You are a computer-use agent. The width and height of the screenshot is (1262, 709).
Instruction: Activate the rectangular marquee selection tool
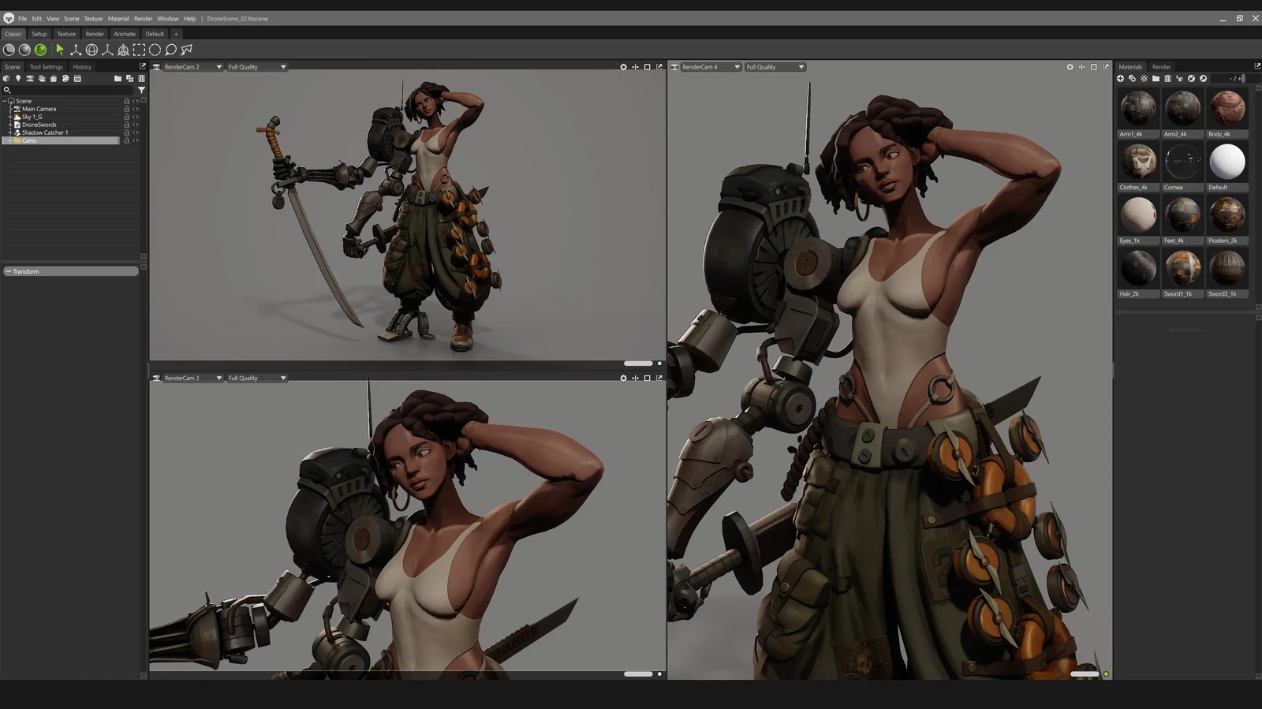[139, 50]
